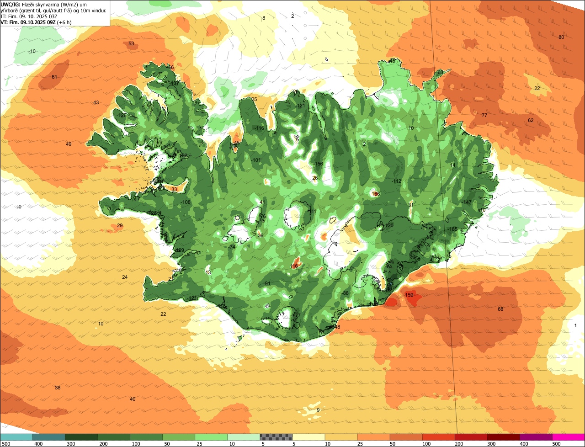The height and width of the screenshot is (447, 585).
Task: Click the map value '-116'
Action: click(x=259, y=128)
